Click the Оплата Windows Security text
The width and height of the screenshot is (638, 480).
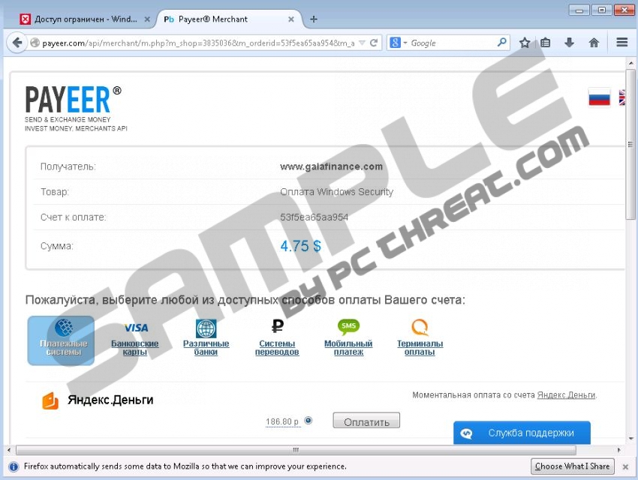[336, 192]
